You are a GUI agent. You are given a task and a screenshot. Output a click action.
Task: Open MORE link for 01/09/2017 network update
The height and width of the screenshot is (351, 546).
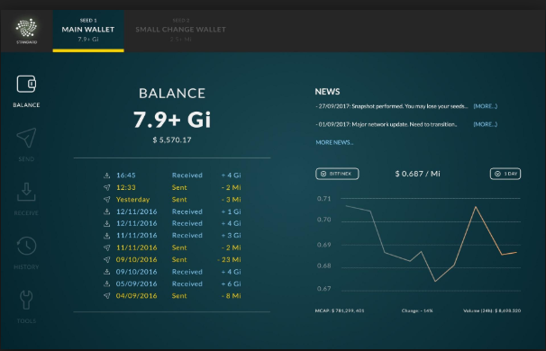(485, 124)
